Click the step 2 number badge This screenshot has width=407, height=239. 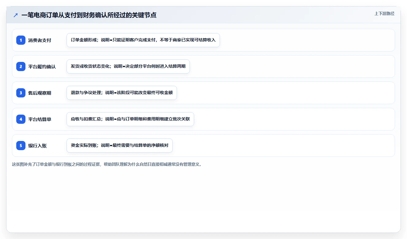(x=21, y=66)
